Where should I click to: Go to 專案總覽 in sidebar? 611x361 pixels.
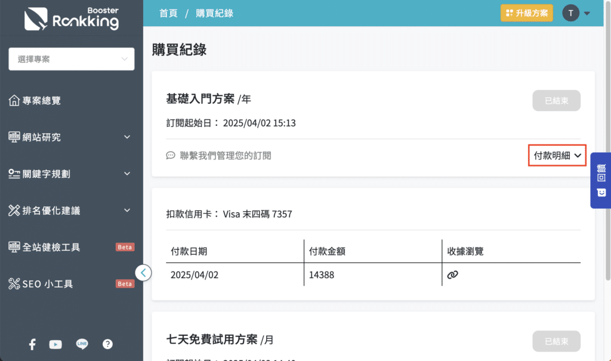pyautogui.click(x=42, y=101)
